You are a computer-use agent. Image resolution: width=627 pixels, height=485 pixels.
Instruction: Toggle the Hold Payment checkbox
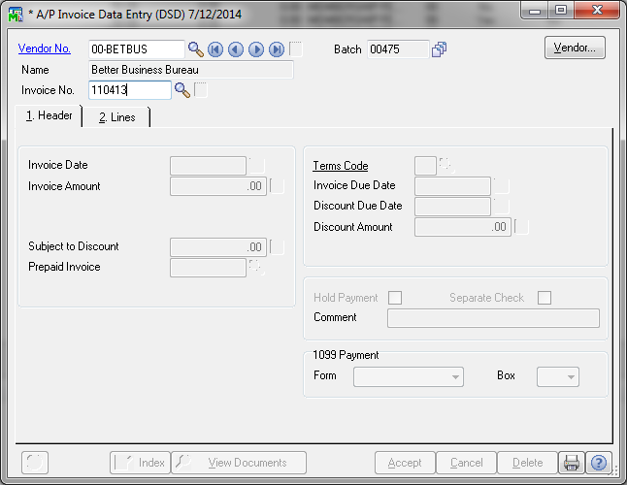click(395, 298)
